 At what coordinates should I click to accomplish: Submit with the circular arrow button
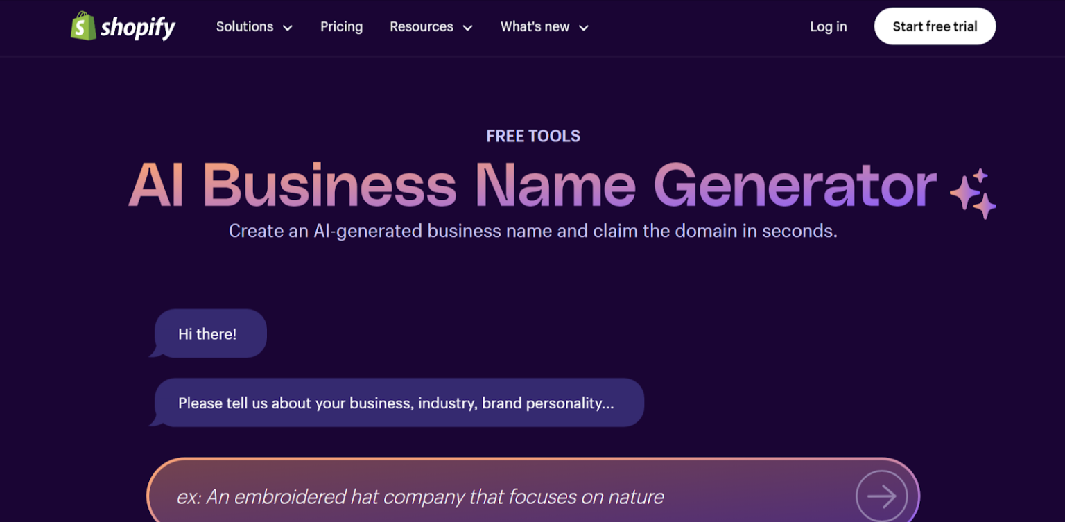click(x=881, y=496)
